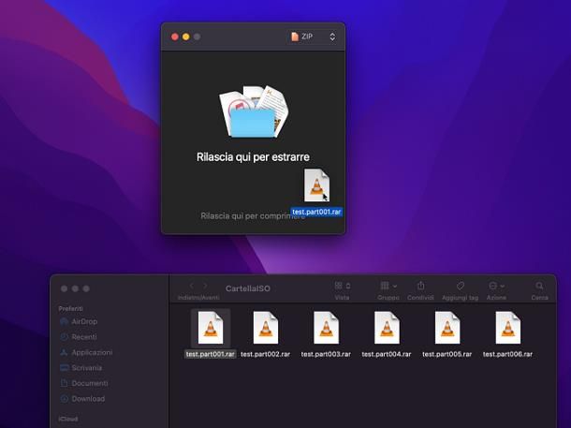This screenshot has width=571, height=428.
Task: Open the Vista view switcher in Finder
Action: point(343,286)
